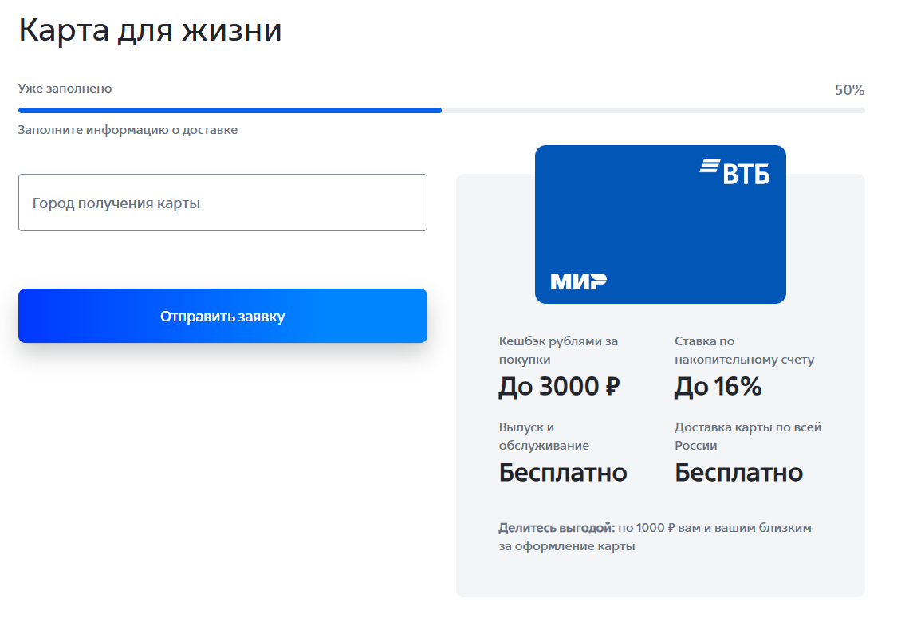
Task: Click the Кешбэк рублями за покупки caption
Action: click(558, 349)
